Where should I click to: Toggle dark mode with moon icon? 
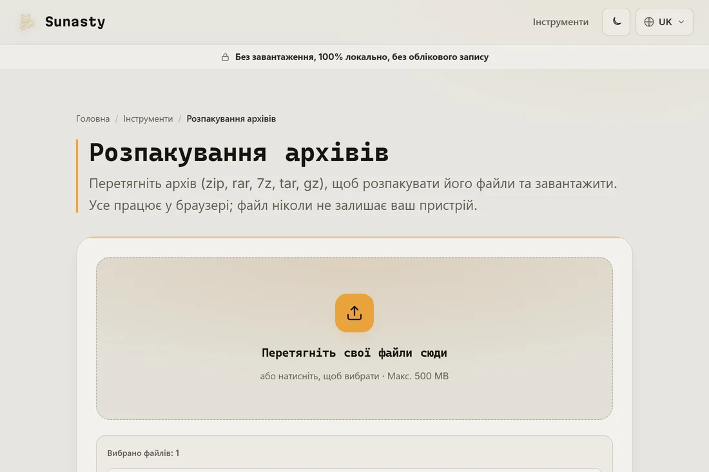616,22
